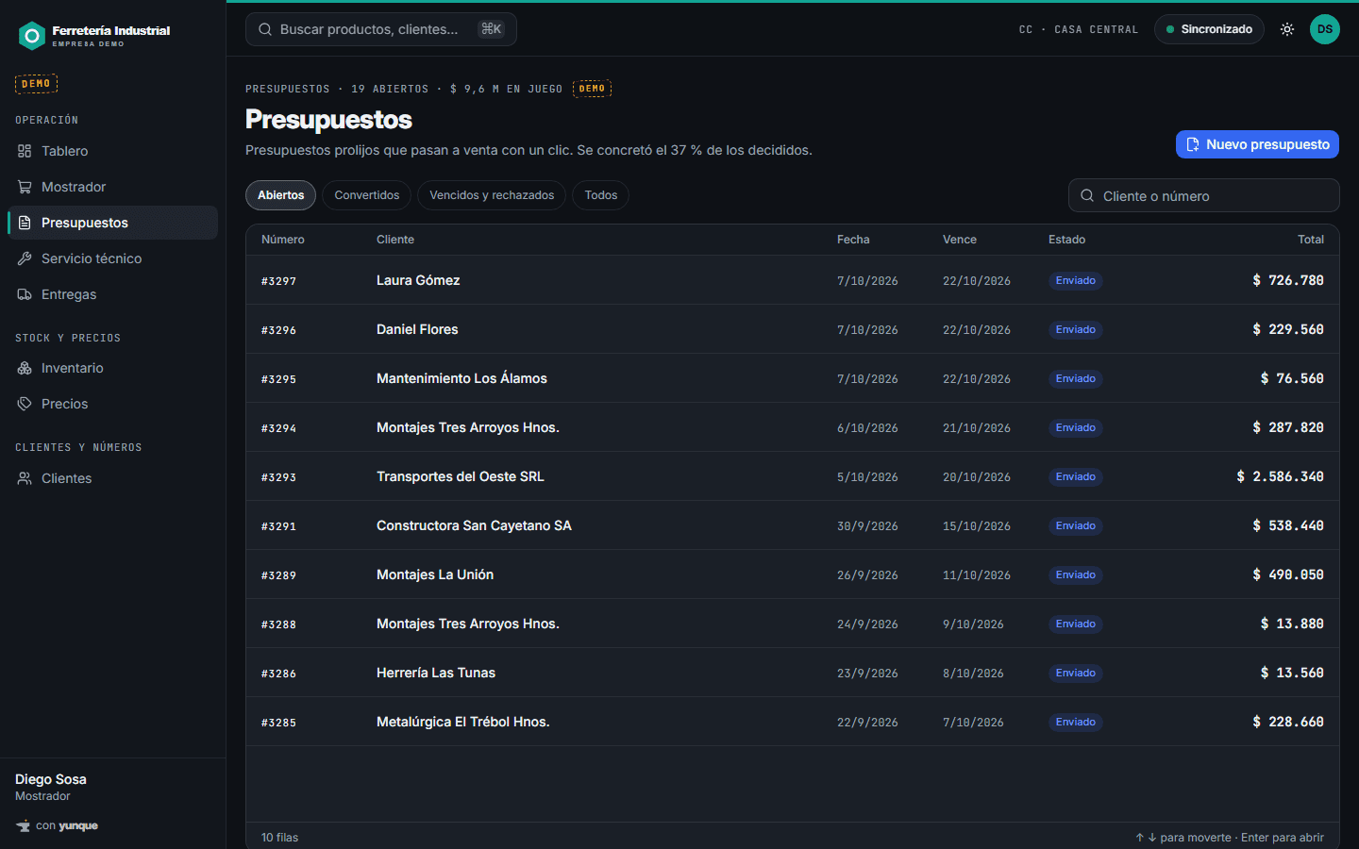This screenshot has height=849, width=1359.
Task: Sort by the Número column header
Action: click(283, 240)
